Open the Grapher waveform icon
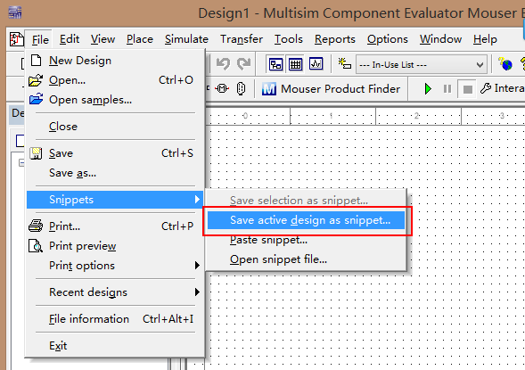Screen dimensions: 525x370 [x=316, y=63]
